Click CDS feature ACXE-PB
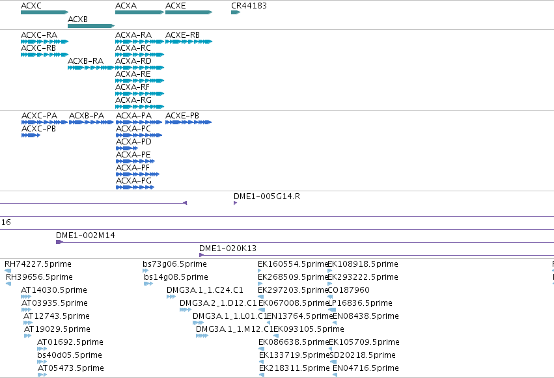Screen dimensions: 554x378 [x=188, y=122]
